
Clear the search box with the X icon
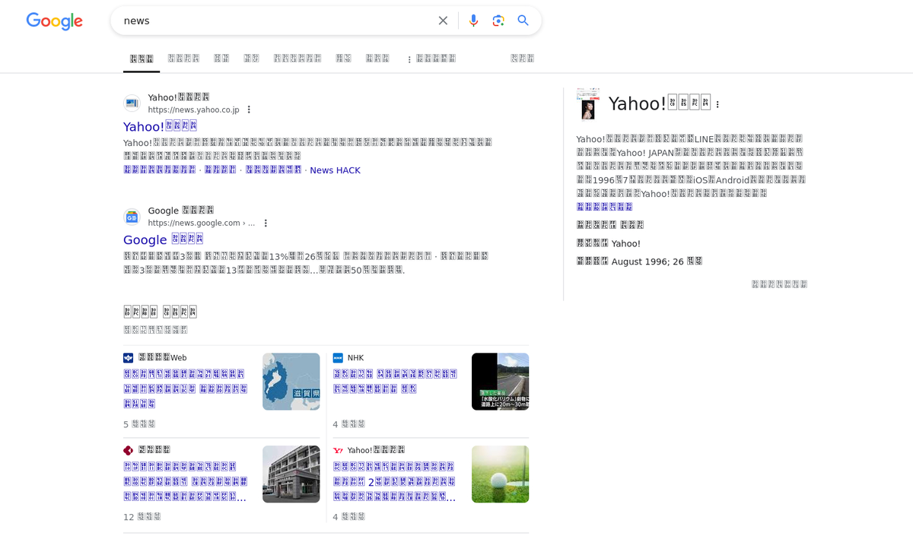coord(443,21)
